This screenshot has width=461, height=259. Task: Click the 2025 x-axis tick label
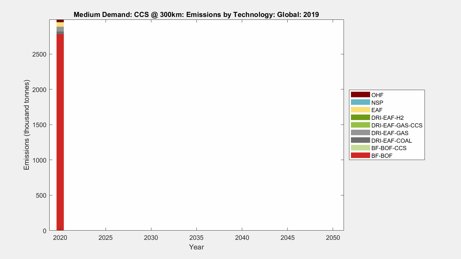coord(105,238)
